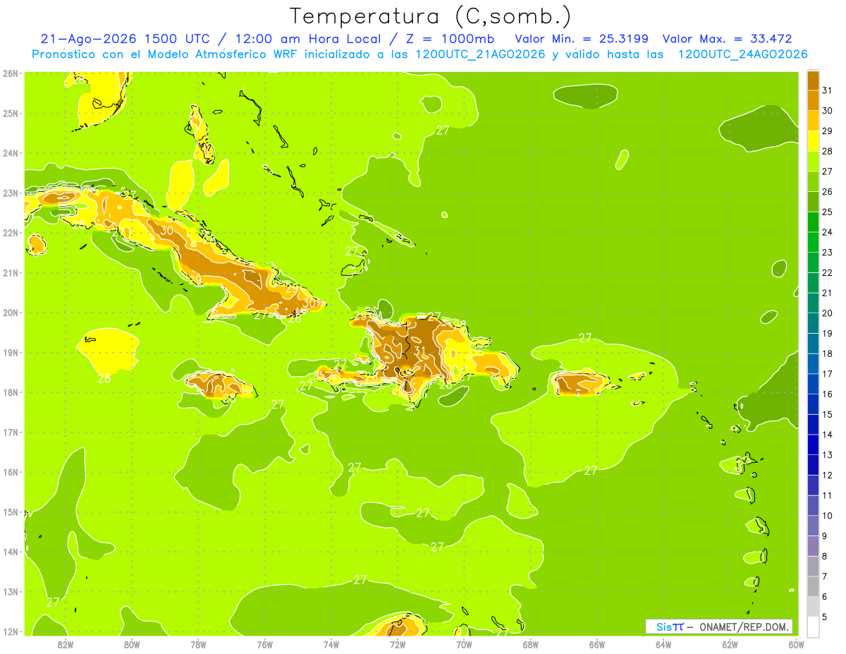Click the valid-until time '1200UTC_24AGO2026'
This screenshot has width=846, height=654.
point(742,54)
